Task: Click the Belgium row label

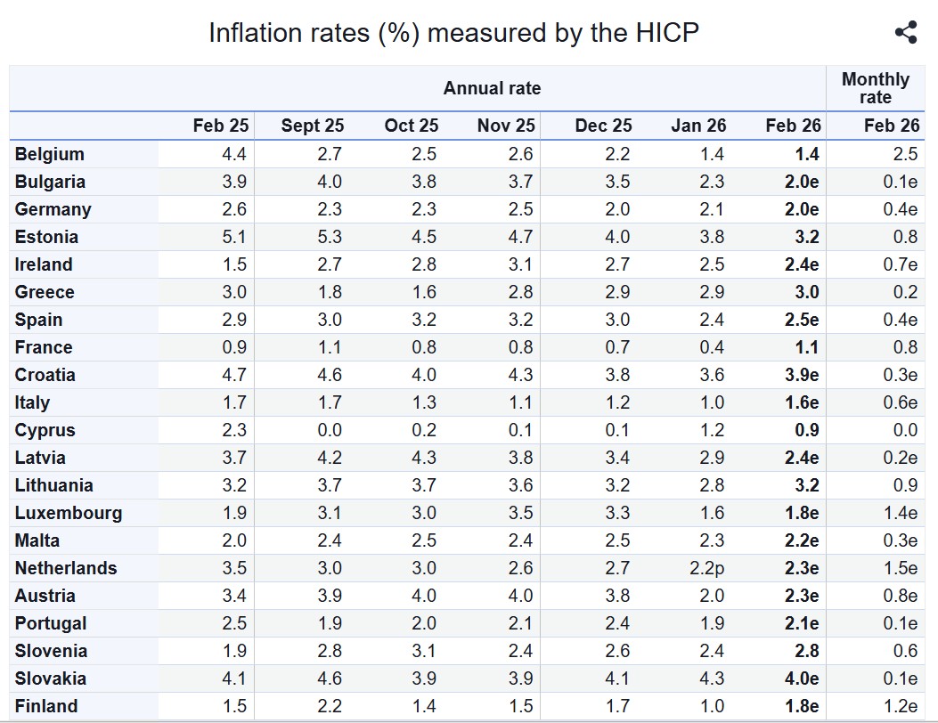Action: coord(50,154)
